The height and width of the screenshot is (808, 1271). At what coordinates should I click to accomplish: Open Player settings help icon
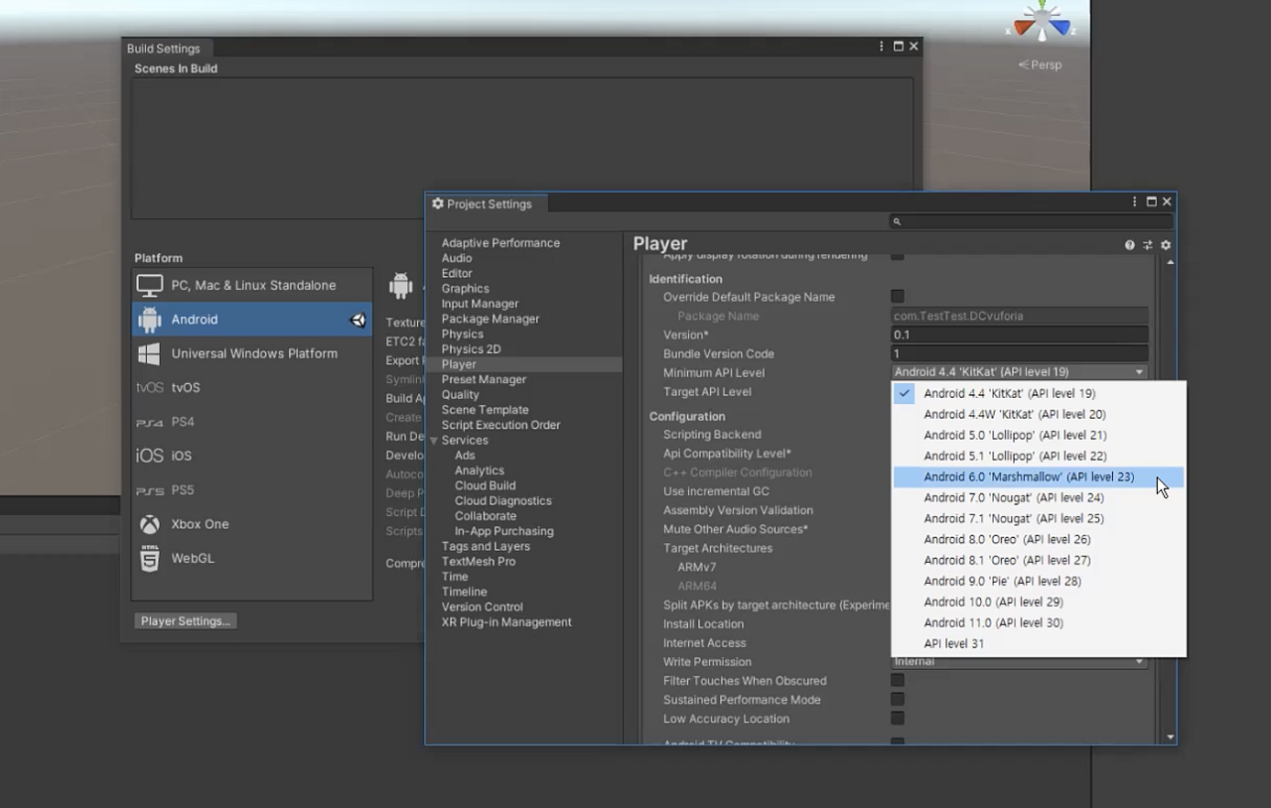pyautogui.click(x=1130, y=245)
